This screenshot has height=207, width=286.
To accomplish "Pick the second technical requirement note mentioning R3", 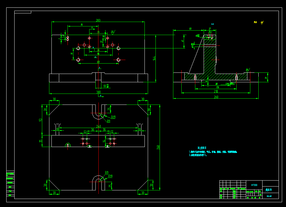I will 198,155.
